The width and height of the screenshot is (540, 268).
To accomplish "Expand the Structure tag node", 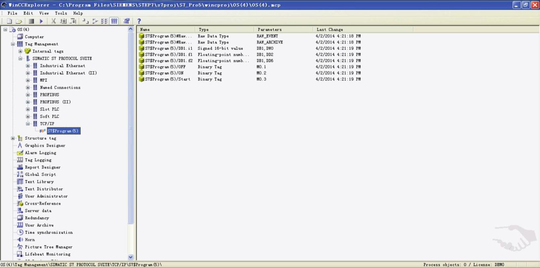I will [x=13, y=138].
